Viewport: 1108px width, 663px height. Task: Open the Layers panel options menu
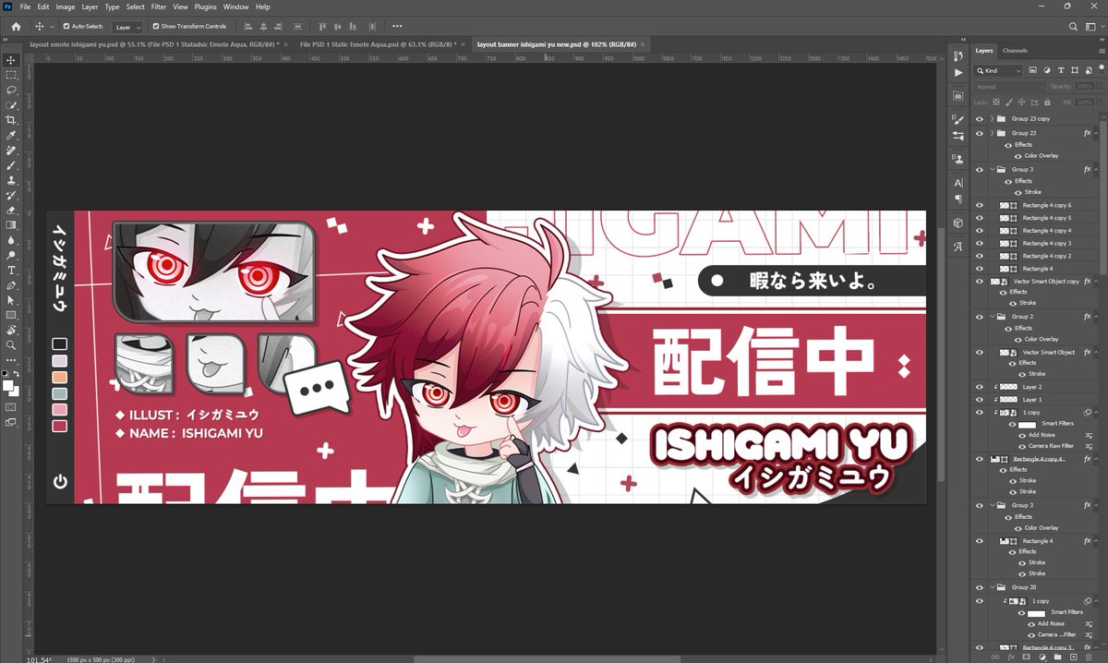tap(1101, 51)
